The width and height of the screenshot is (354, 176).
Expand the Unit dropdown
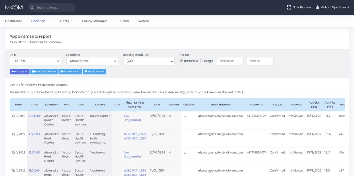[x=35, y=61]
